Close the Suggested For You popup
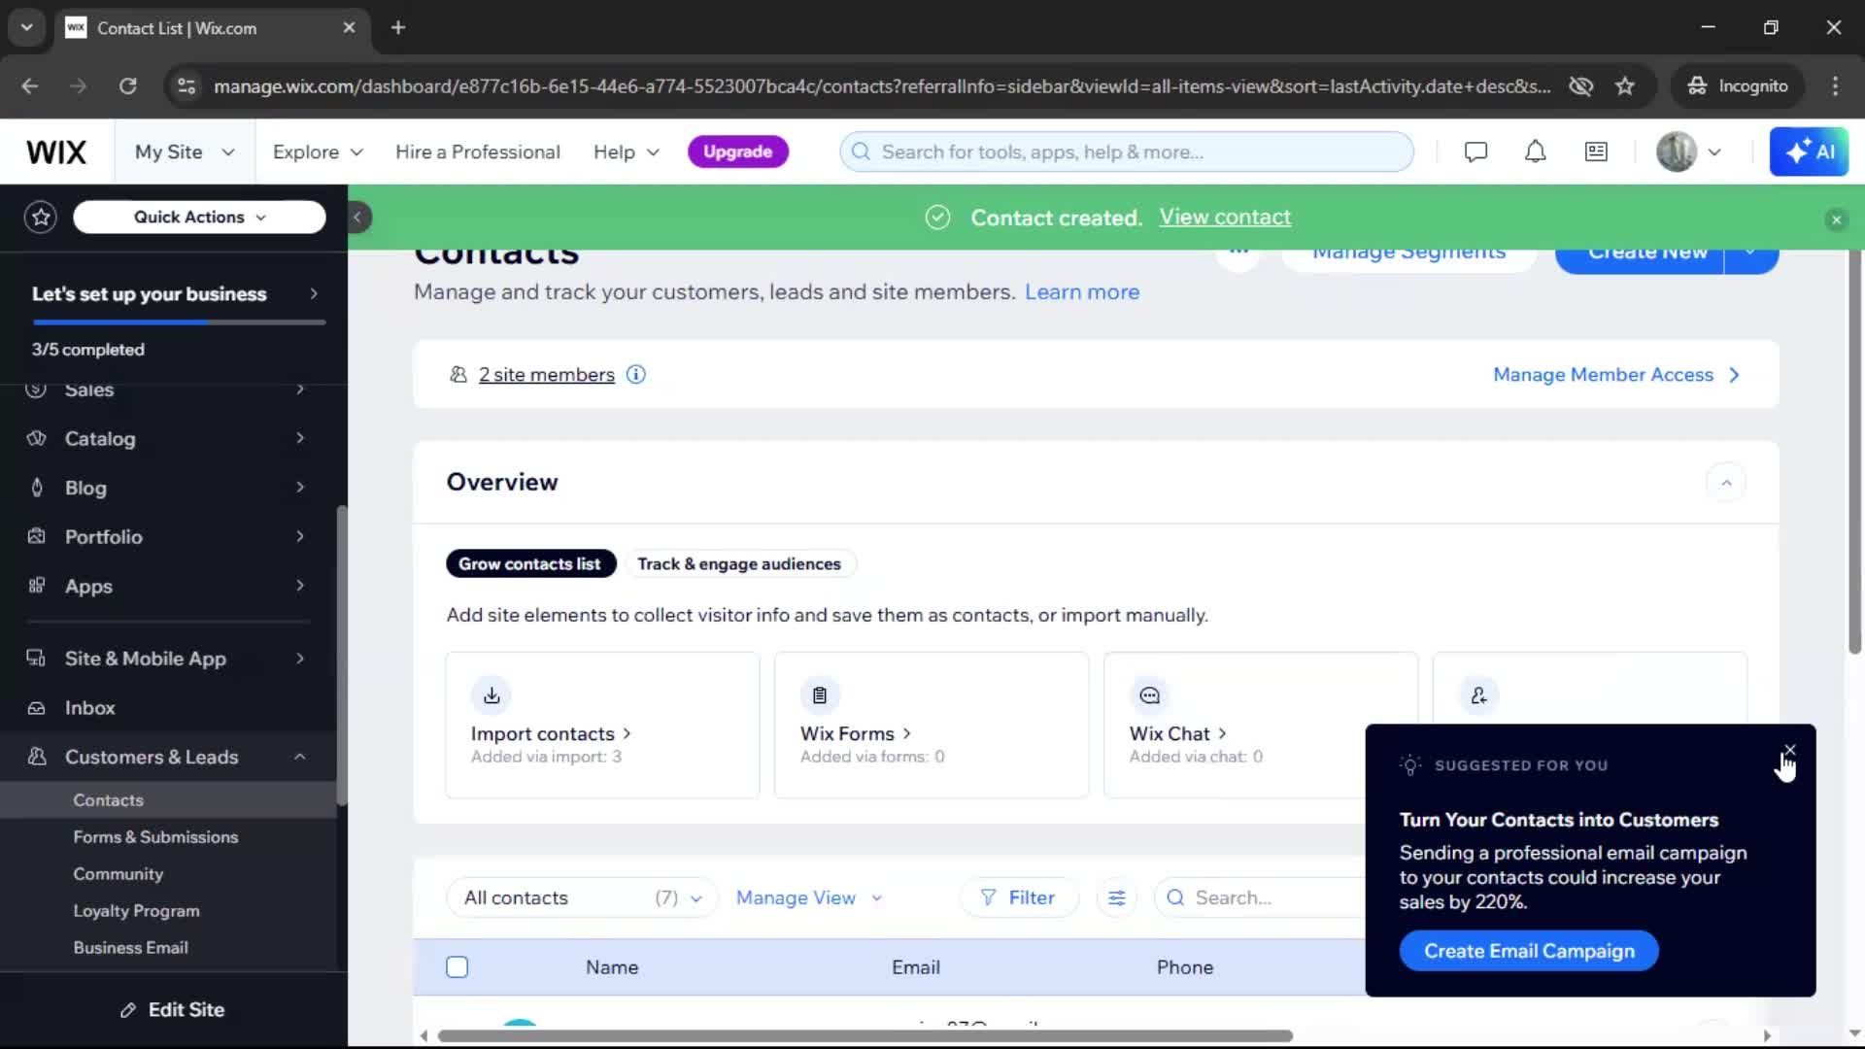This screenshot has width=1865, height=1049. [1789, 751]
